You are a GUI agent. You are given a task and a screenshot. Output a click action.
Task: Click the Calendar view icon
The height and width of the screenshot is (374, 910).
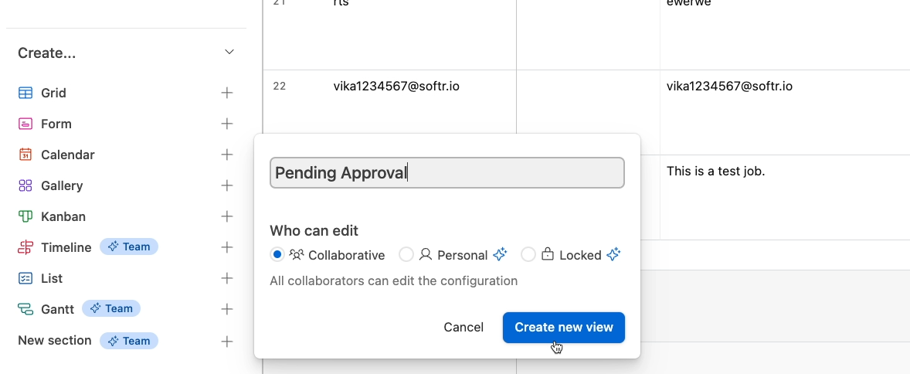25,155
